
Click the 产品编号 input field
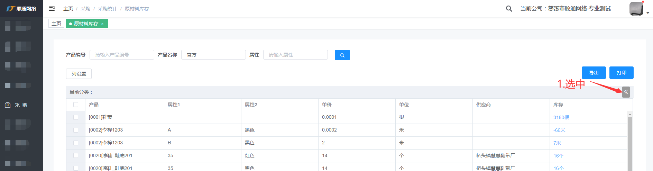click(122, 55)
